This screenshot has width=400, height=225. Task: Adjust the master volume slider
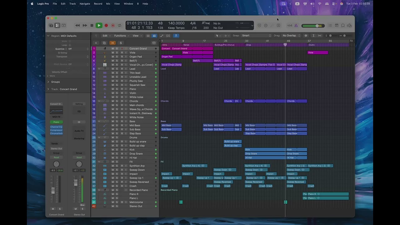click(x=313, y=26)
